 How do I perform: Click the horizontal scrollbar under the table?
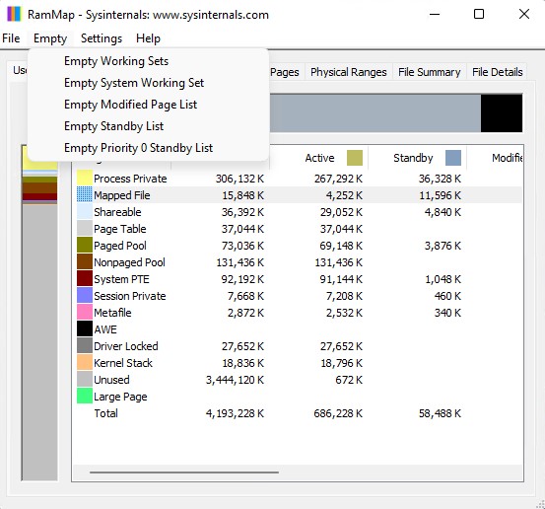184,473
